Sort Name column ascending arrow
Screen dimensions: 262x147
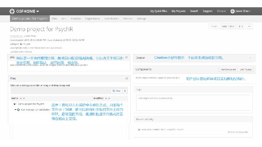tap(21, 98)
